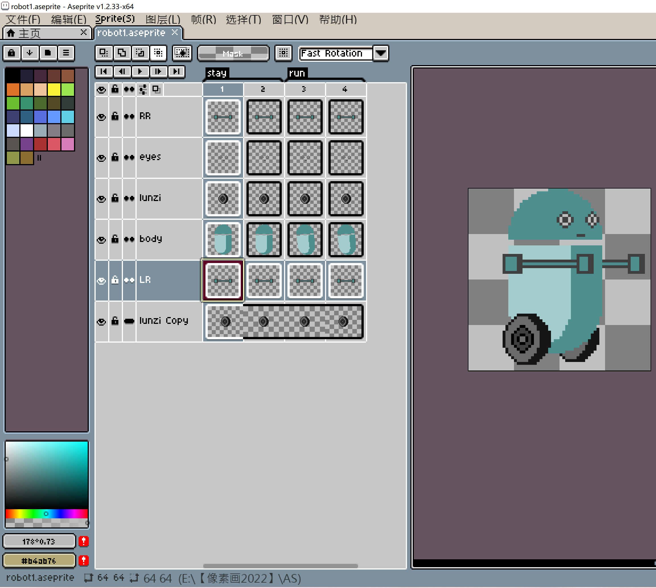Click the palette lock icon
This screenshot has width=656, height=588.
12,53
